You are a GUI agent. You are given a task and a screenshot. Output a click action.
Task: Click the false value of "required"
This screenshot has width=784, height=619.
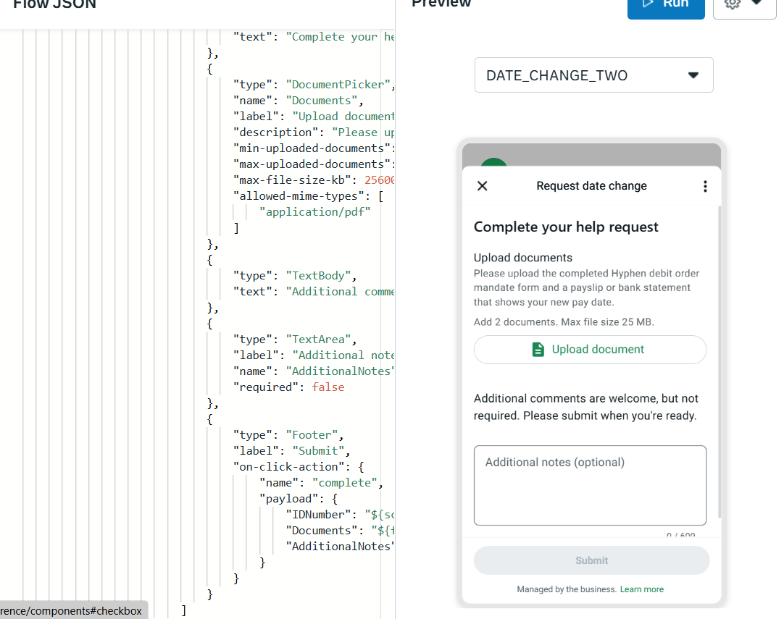tap(328, 387)
